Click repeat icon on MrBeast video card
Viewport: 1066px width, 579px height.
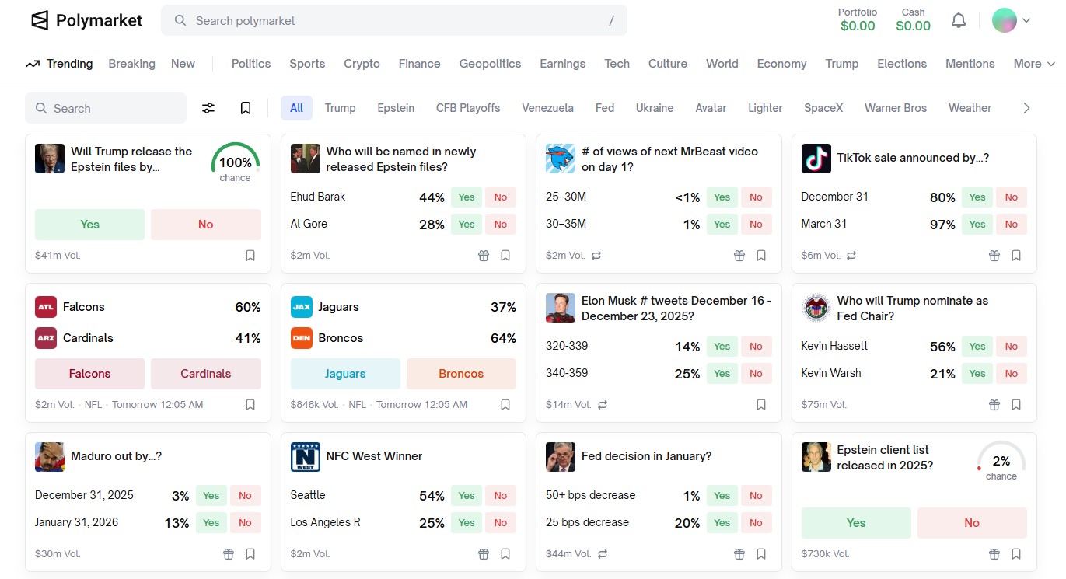(x=596, y=256)
